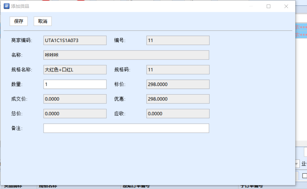
Task: Click the 编号 field
Action: [x=178, y=40]
